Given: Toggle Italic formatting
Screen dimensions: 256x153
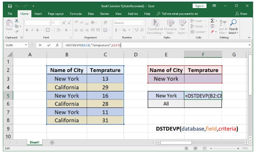Looking at the screenshot, I should (32, 30).
